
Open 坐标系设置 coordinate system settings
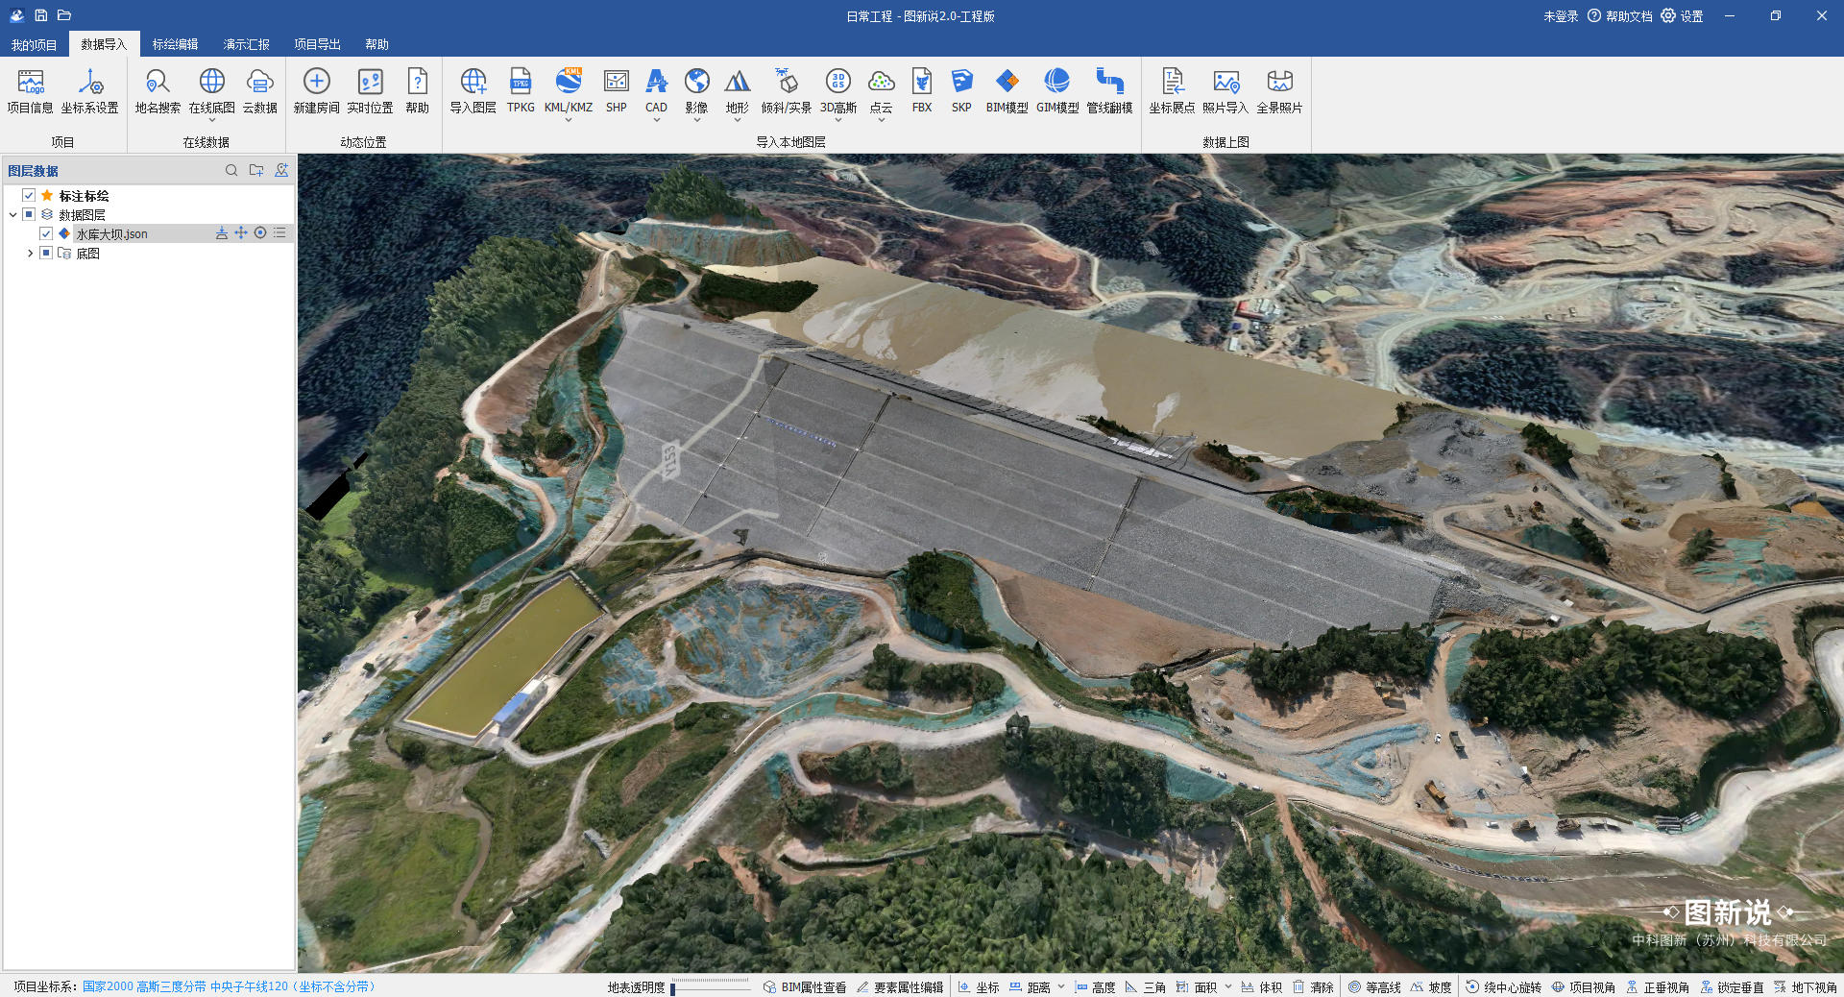[90, 91]
